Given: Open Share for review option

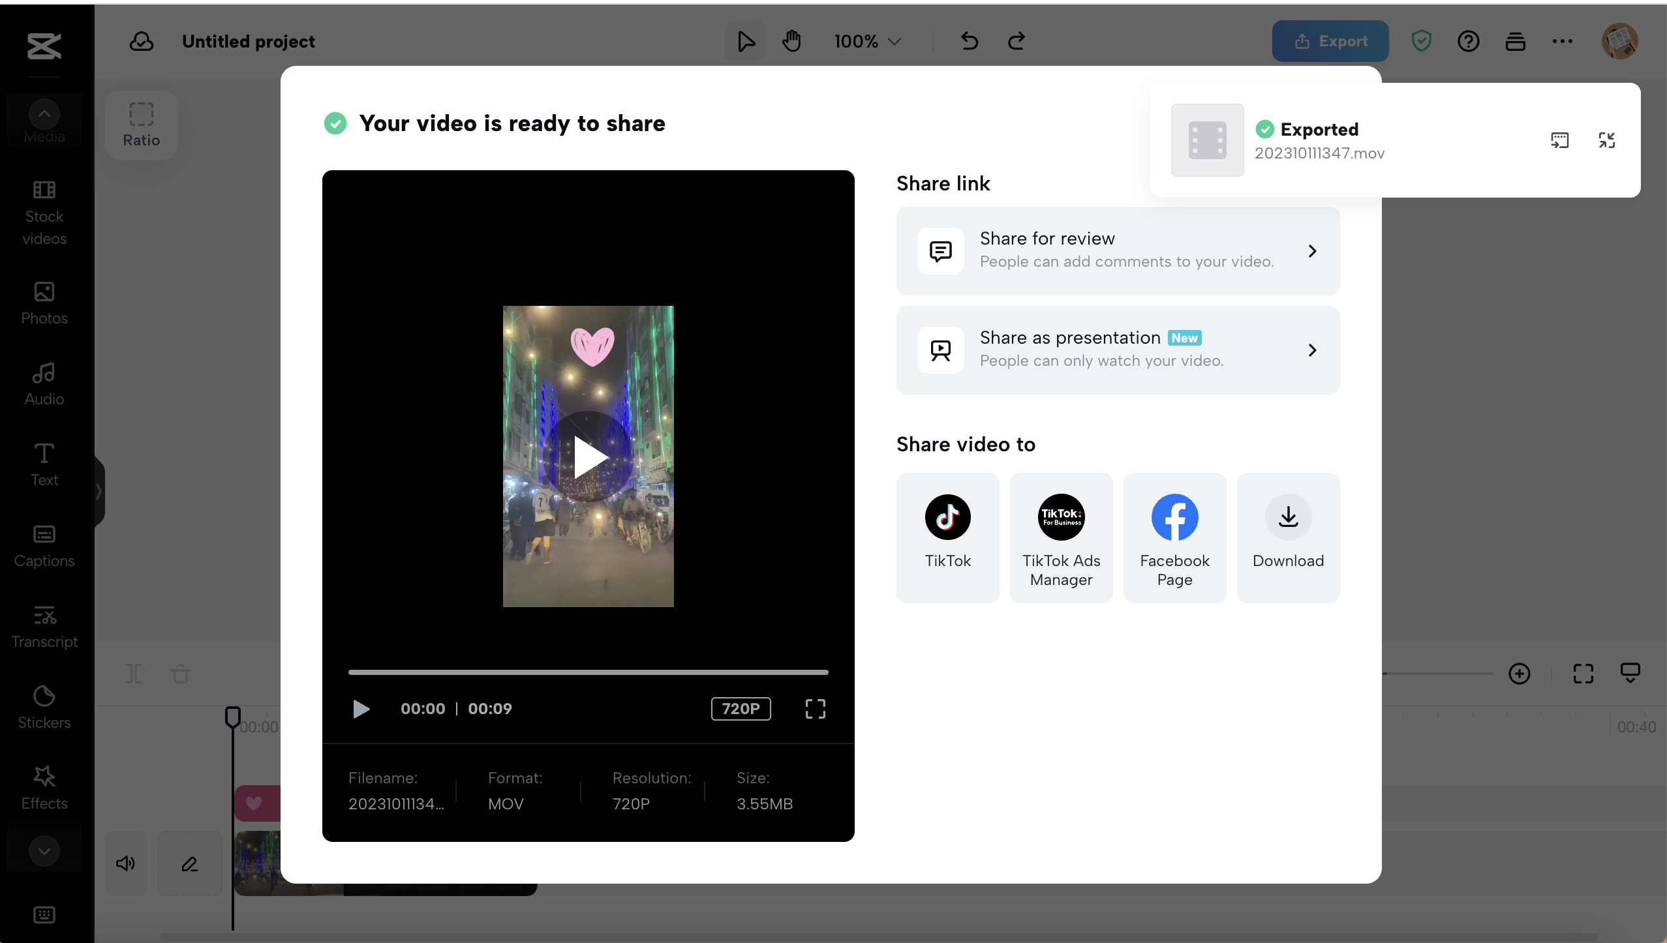Looking at the screenshot, I should 1116,251.
